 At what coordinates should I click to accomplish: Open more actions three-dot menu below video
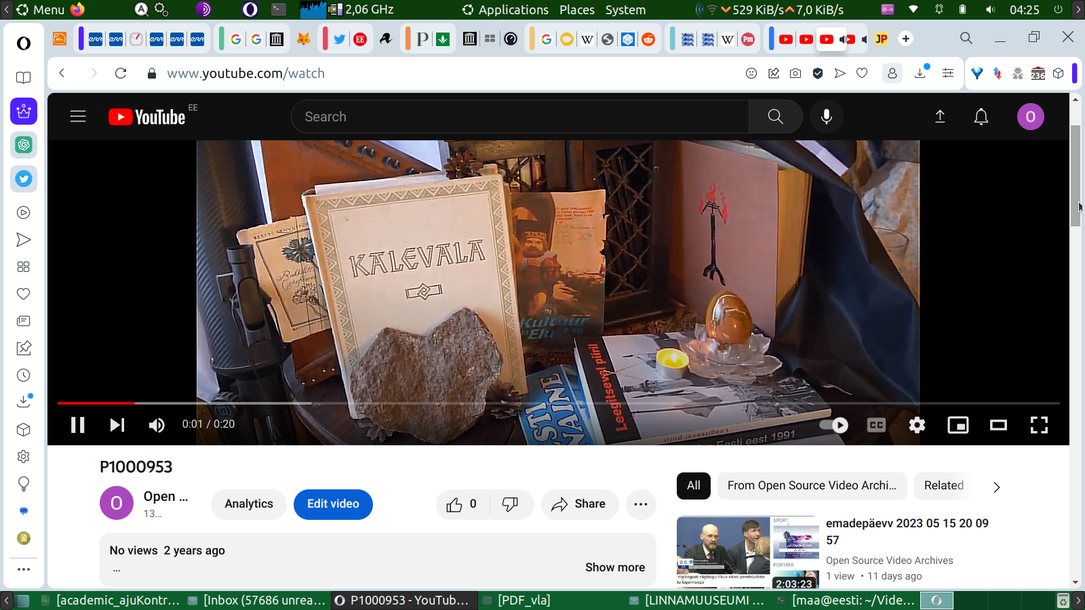(x=641, y=504)
